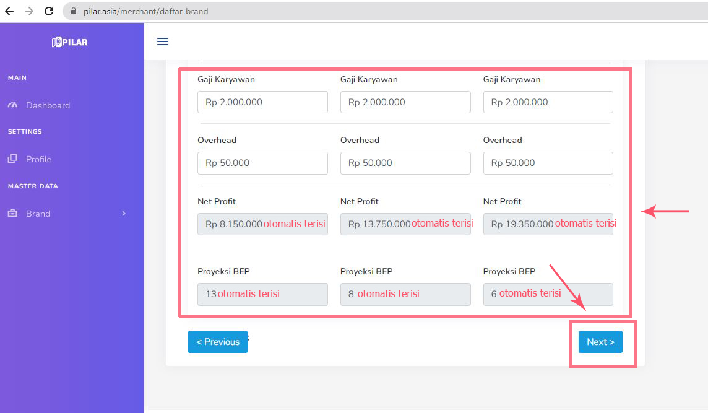Click the Profile icon in sidebar
The height and width of the screenshot is (413, 708).
pyautogui.click(x=13, y=159)
